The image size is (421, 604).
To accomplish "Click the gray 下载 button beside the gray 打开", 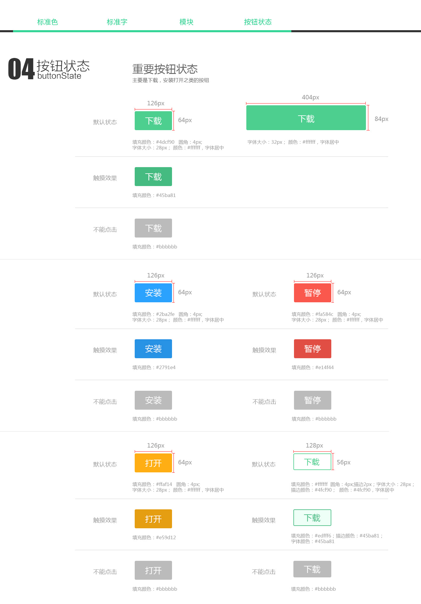I will pyautogui.click(x=312, y=569).
